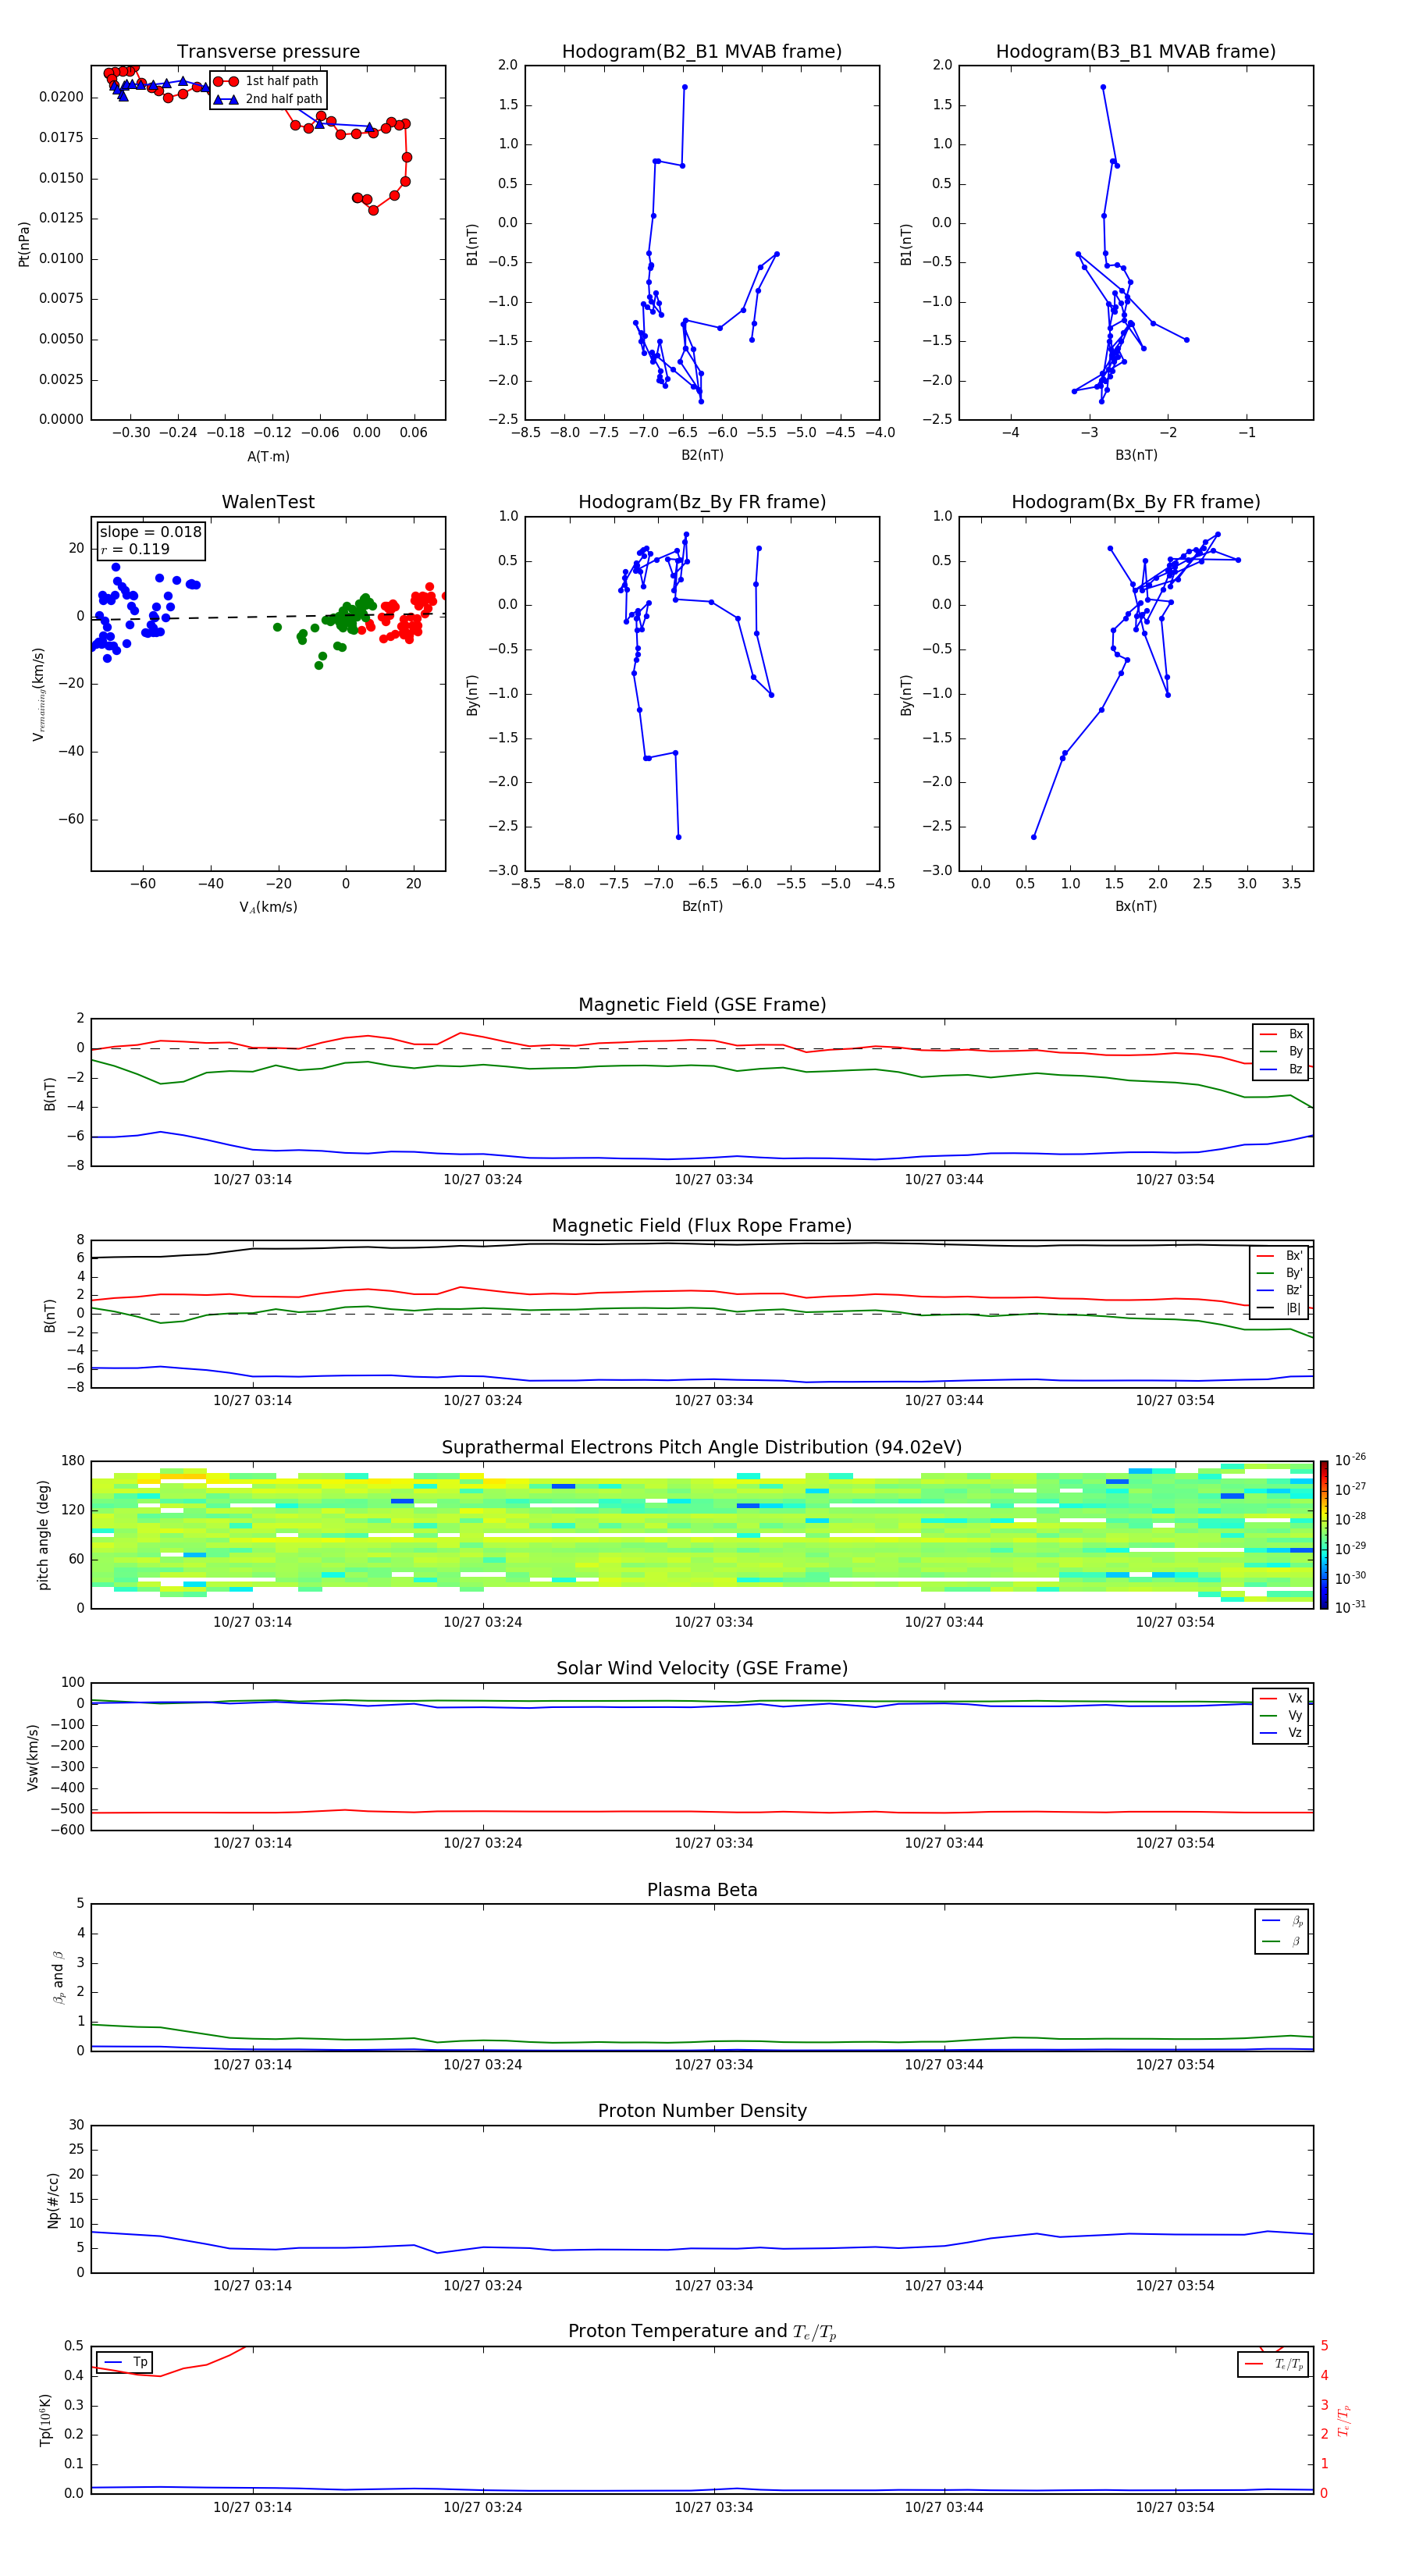Click the '|B|' legend entry
Image resolution: width=1405 pixels, height=2576 pixels.
pyautogui.click(x=1279, y=1308)
